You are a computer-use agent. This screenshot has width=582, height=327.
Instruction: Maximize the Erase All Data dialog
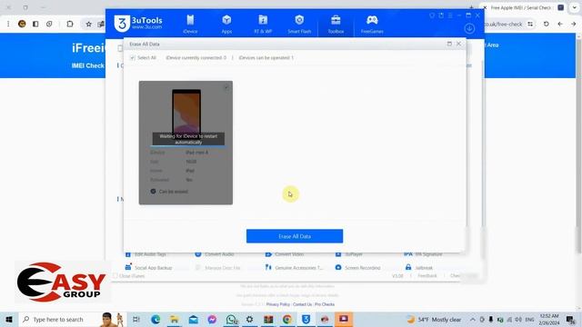(x=449, y=44)
